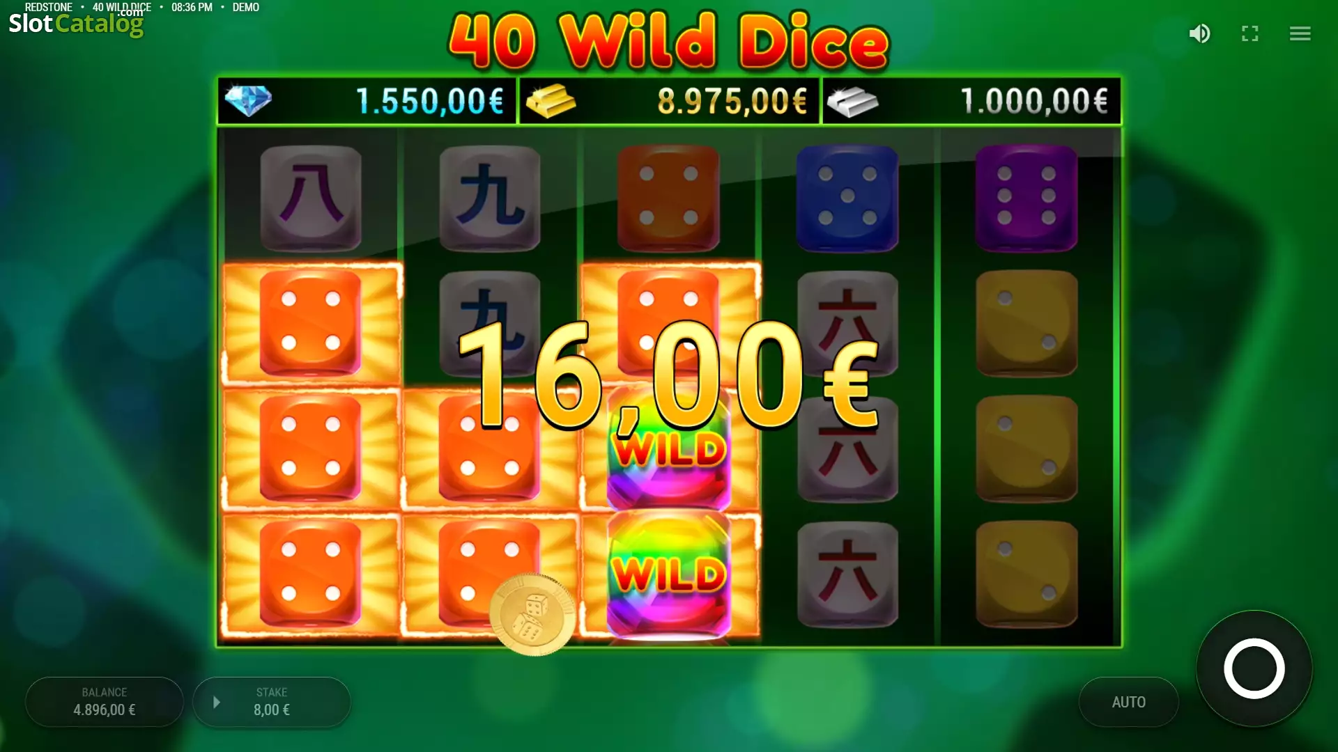Click the blue five-dot dice

pos(847,198)
